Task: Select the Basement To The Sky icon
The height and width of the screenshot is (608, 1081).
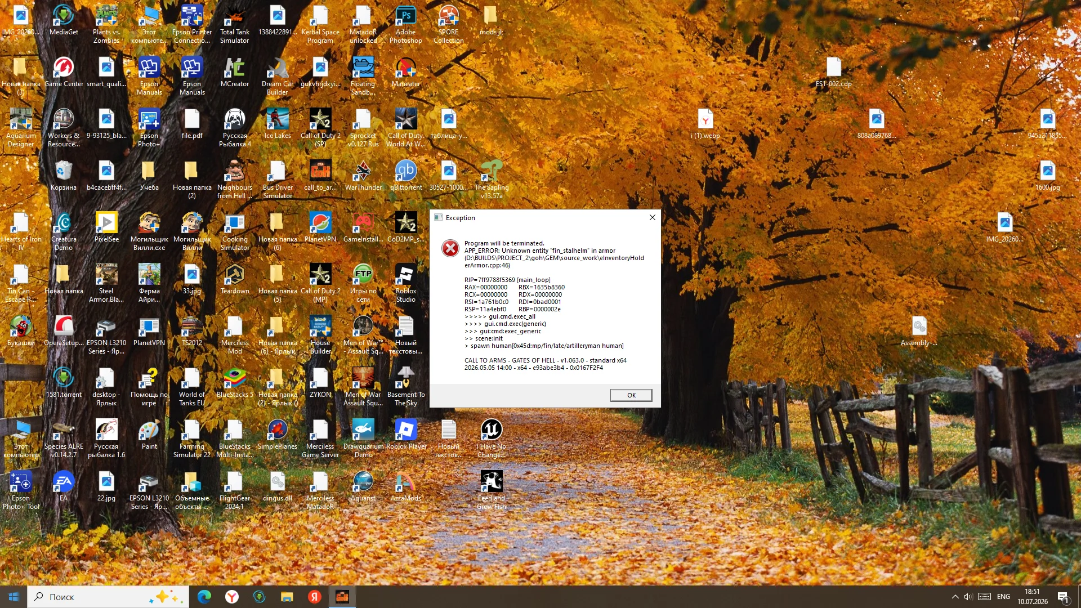Action: (406, 387)
